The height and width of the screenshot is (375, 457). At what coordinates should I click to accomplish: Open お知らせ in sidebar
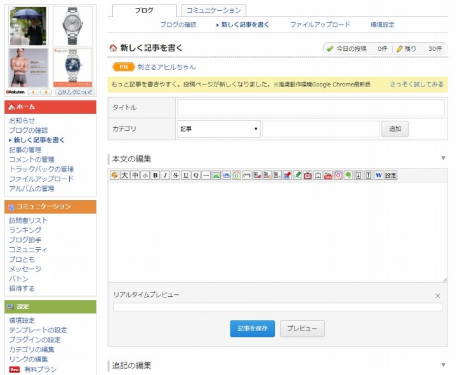tap(22, 121)
